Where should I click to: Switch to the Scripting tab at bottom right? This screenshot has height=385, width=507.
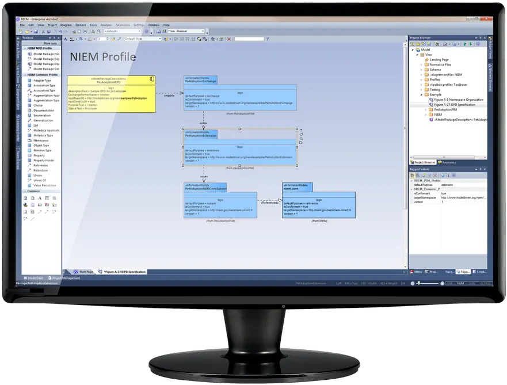[x=479, y=272]
